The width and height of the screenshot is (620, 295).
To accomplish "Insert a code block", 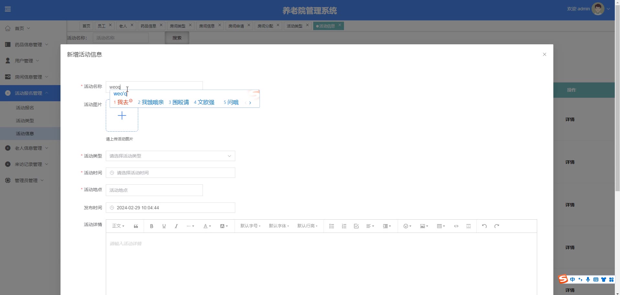I will click(456, 226).
